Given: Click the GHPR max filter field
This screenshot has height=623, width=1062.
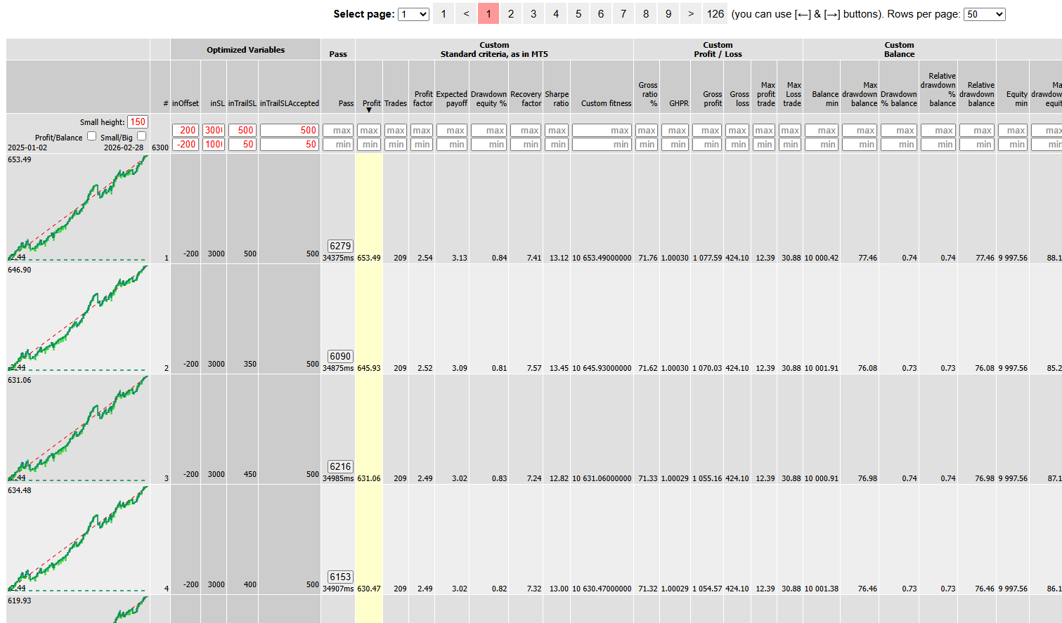Looking at the screenshot, I should 675,130.
